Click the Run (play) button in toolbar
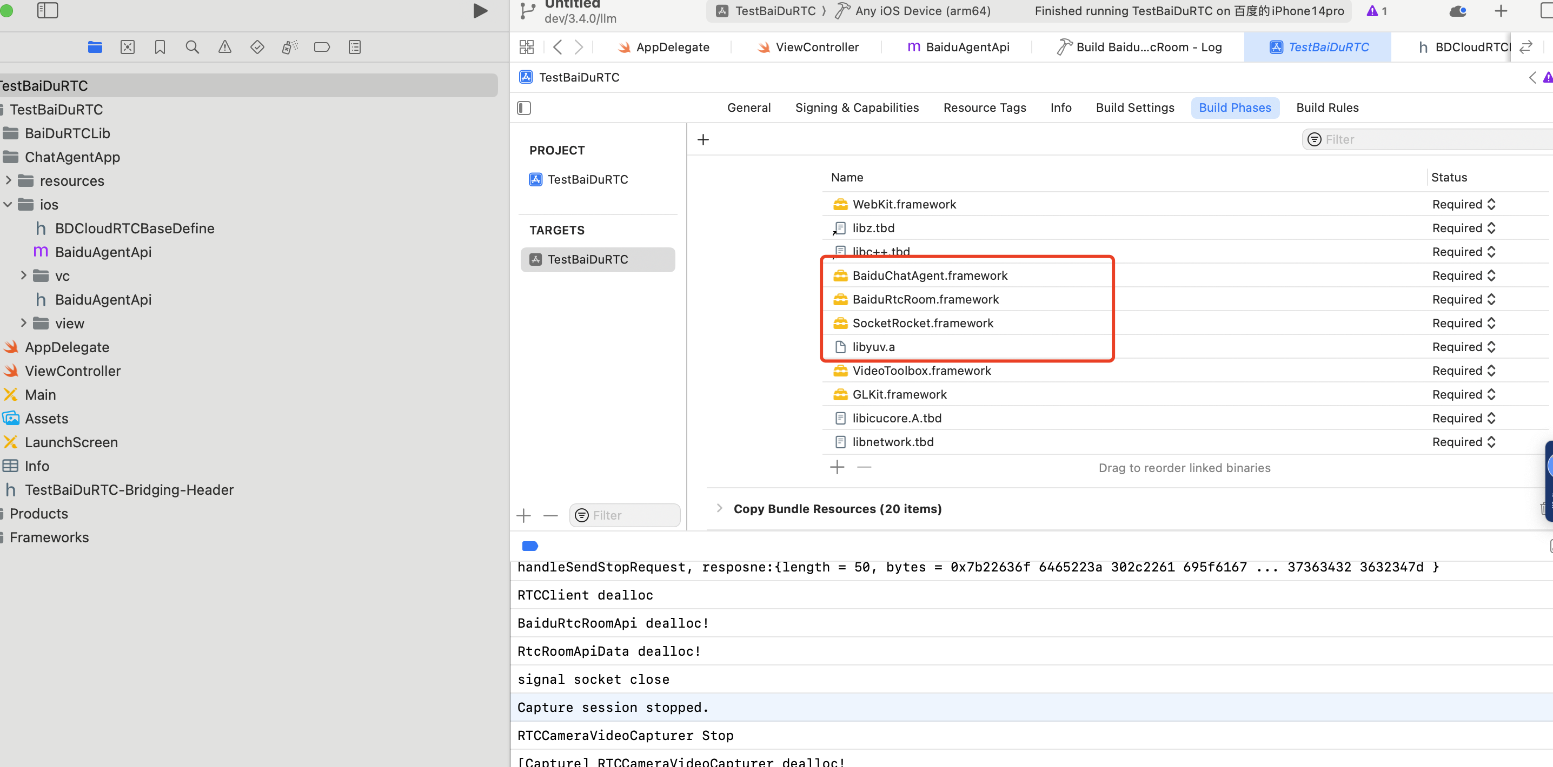 (480, 11)
